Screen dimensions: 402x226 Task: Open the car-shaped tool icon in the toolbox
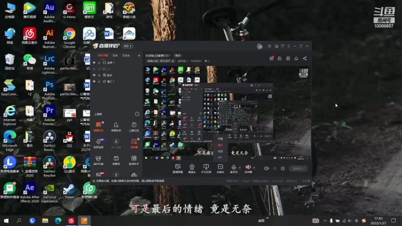134,175
